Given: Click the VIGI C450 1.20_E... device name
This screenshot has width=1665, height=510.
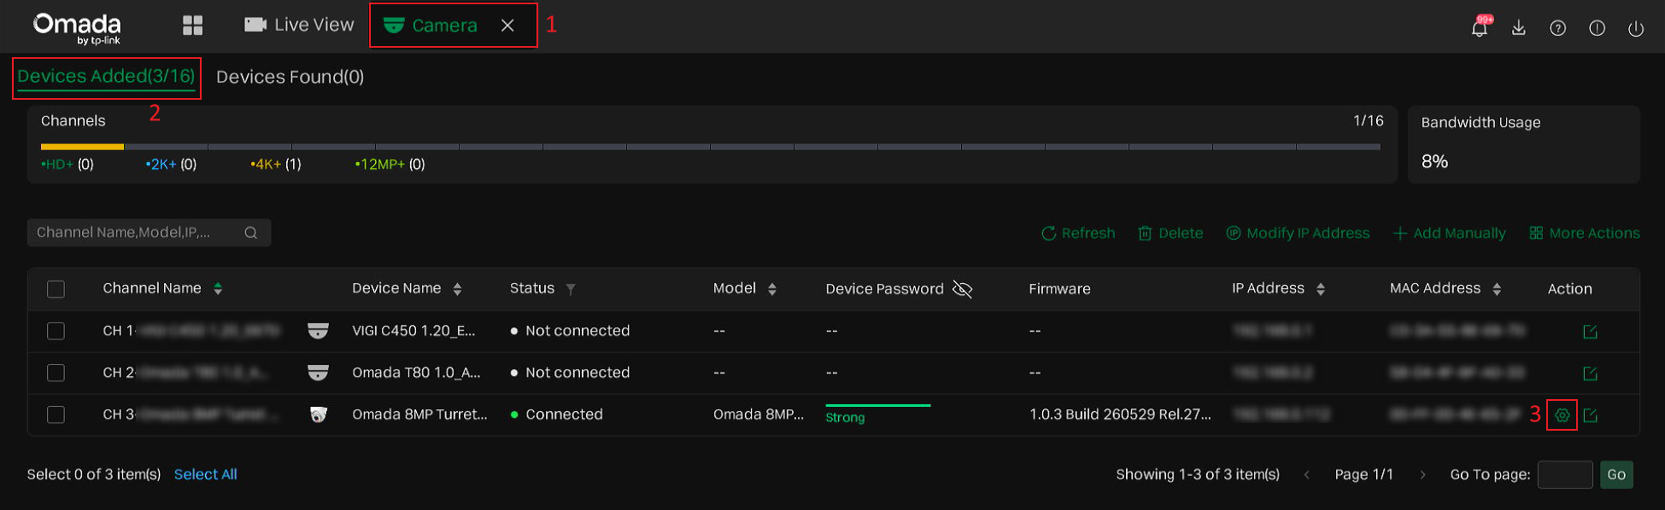Looking at the screenshot, I should [x=414, y=330].
